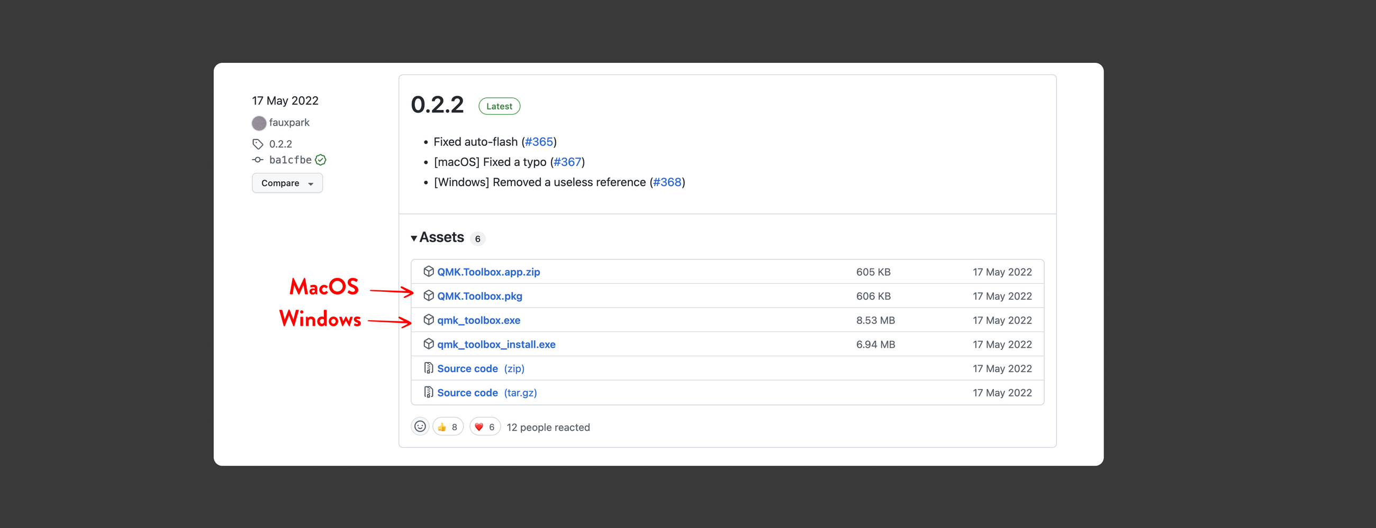This screenshot has width=1376, height=528.
Task: Click the package icon beside qmk_toolbox.exe
Action: [428, 319]
